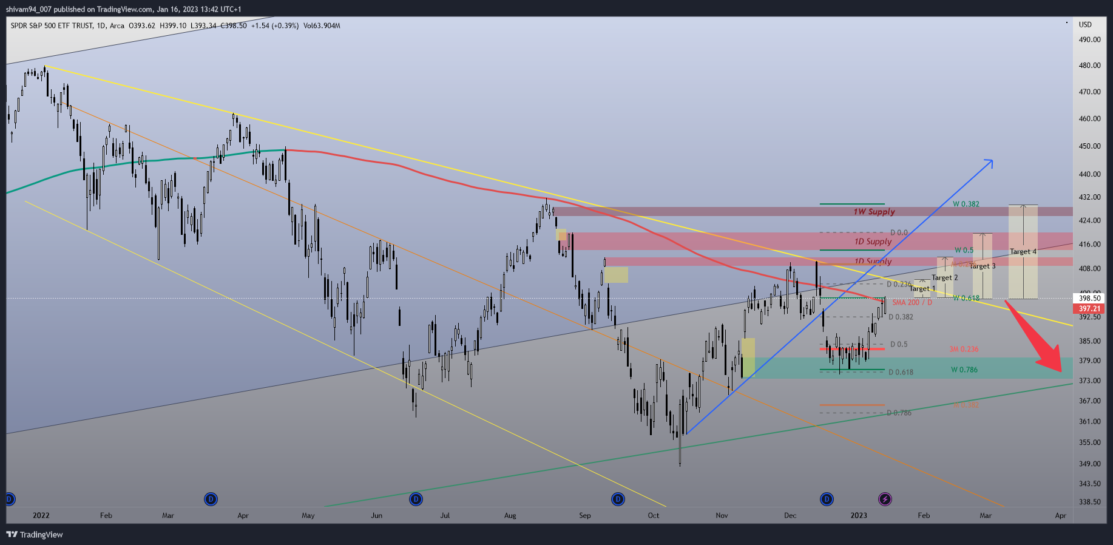Click the red price tag 397.21
This screenshot has height=545, width=1113.
pos(1089,308)
